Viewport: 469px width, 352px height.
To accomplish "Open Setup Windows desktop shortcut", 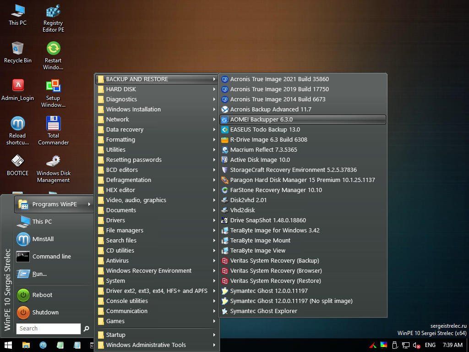I will [x=53, y=93].
